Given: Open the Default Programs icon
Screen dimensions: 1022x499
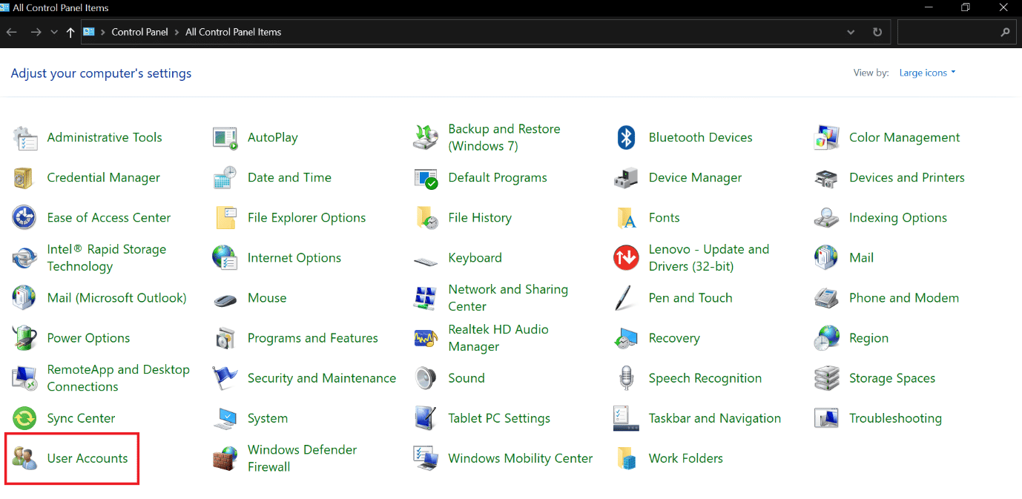Looking at the screenshot, I should pos(426,178).
